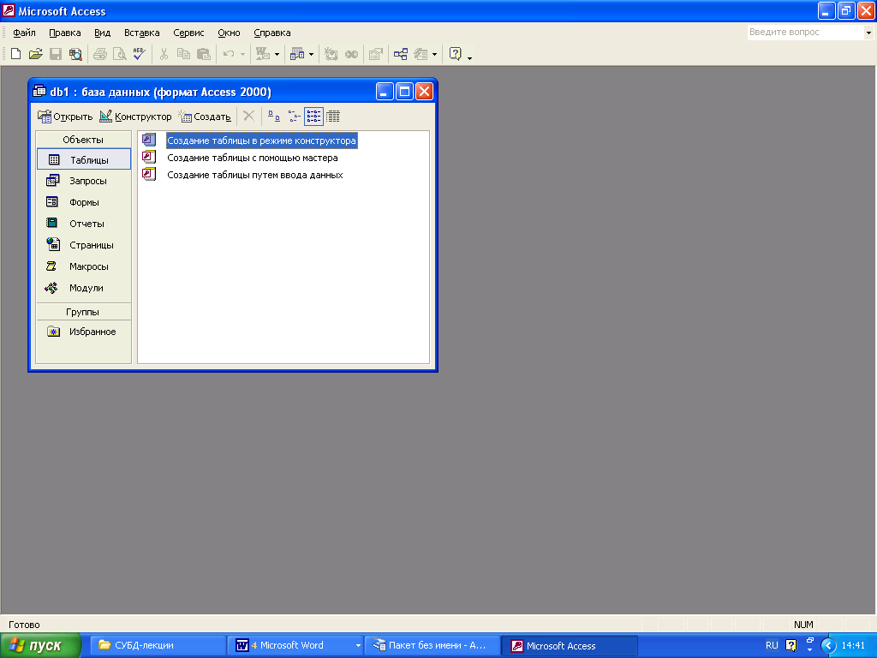The image size is (877, 658).
Task: Open the Сервис menu
Action: click(188, 33)
